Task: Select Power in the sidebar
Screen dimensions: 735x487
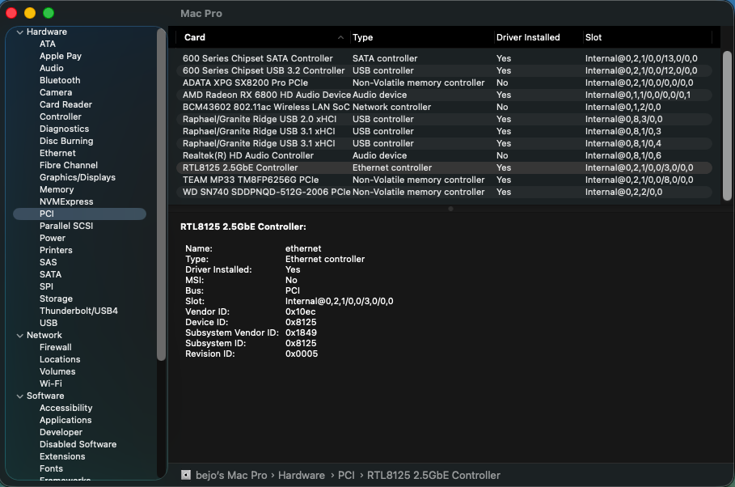Action: pyautogui.click(x=53, y=239)
